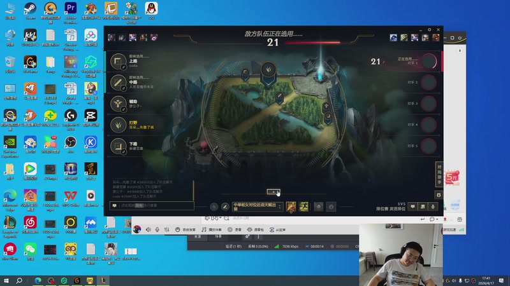510x286 pixels.
Task: Click 录音 record button in voice toolbar
Action: 235,229
